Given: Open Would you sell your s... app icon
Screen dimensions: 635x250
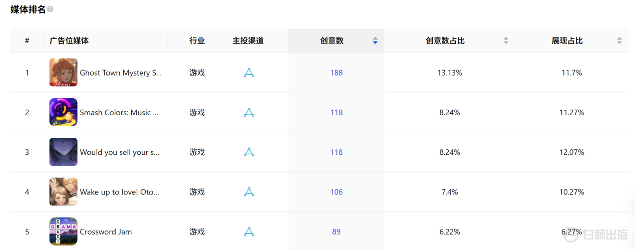Looking at the screenshot, I should tap(63, 152).
